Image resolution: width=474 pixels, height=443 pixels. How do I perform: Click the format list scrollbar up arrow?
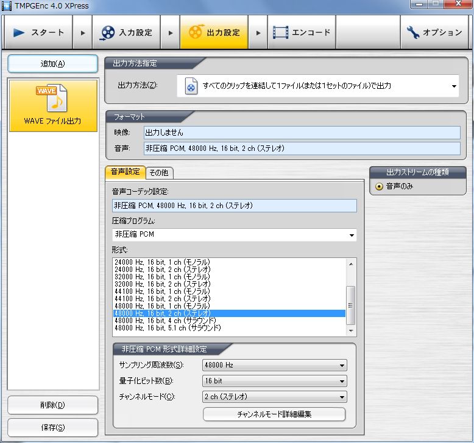pos(351,264)
